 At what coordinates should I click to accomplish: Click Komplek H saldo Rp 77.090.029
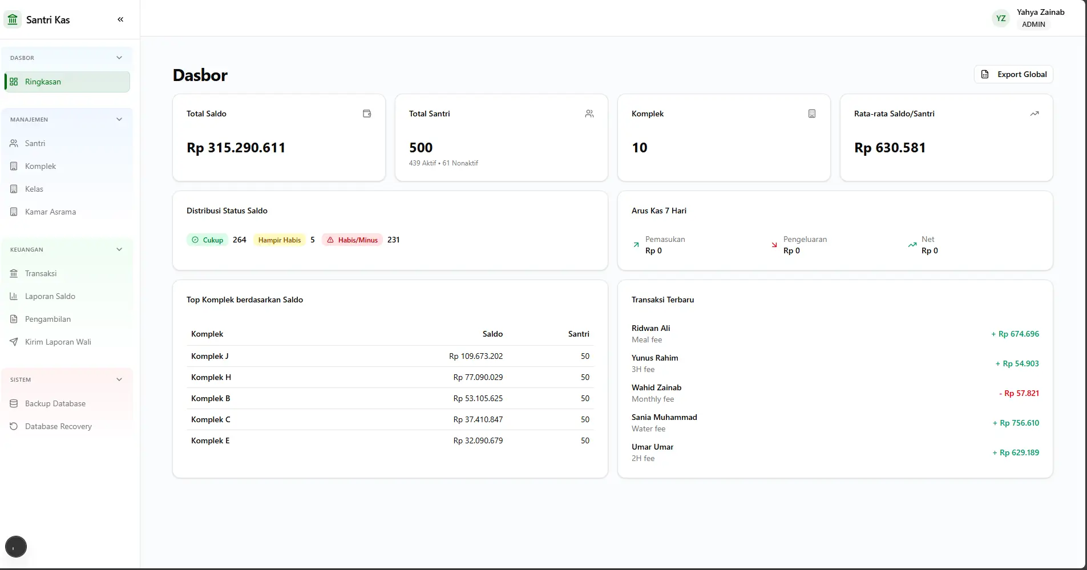tap(478, 377)
